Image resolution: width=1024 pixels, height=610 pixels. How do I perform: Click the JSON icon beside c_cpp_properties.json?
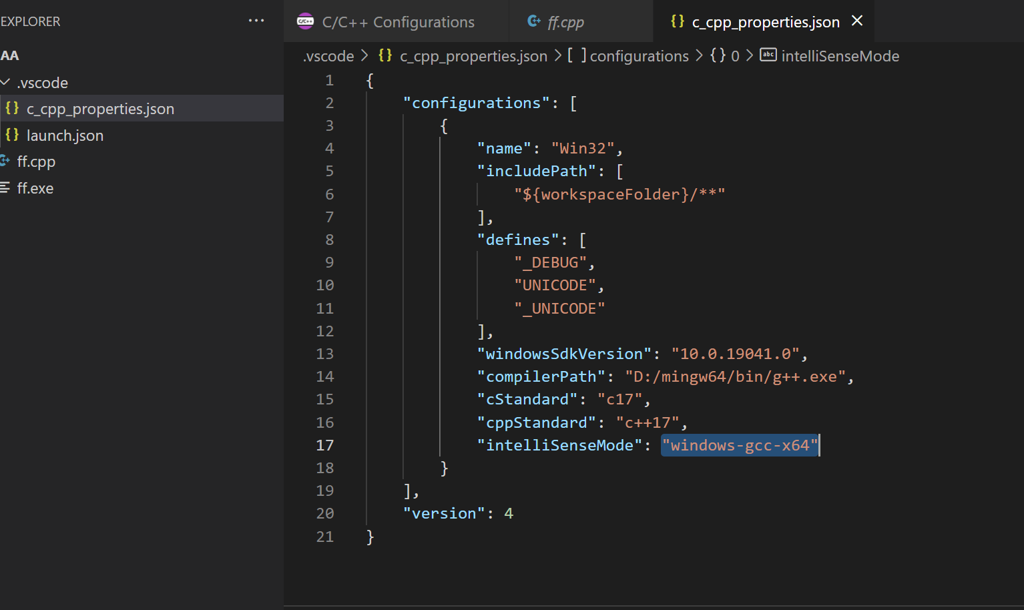pos(11,108)
